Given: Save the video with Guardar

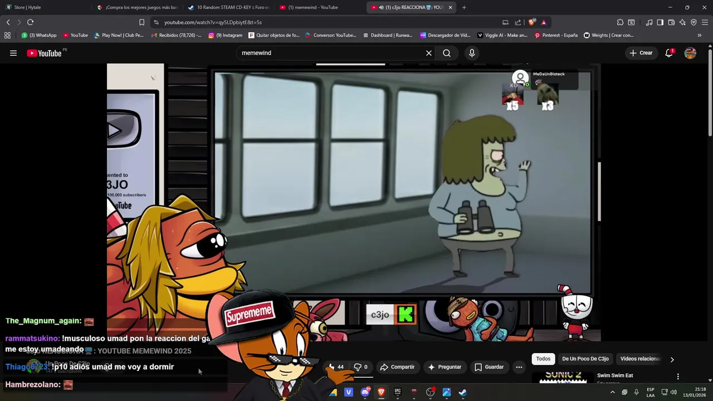Looking at the screenshot, I should point(489,367).
